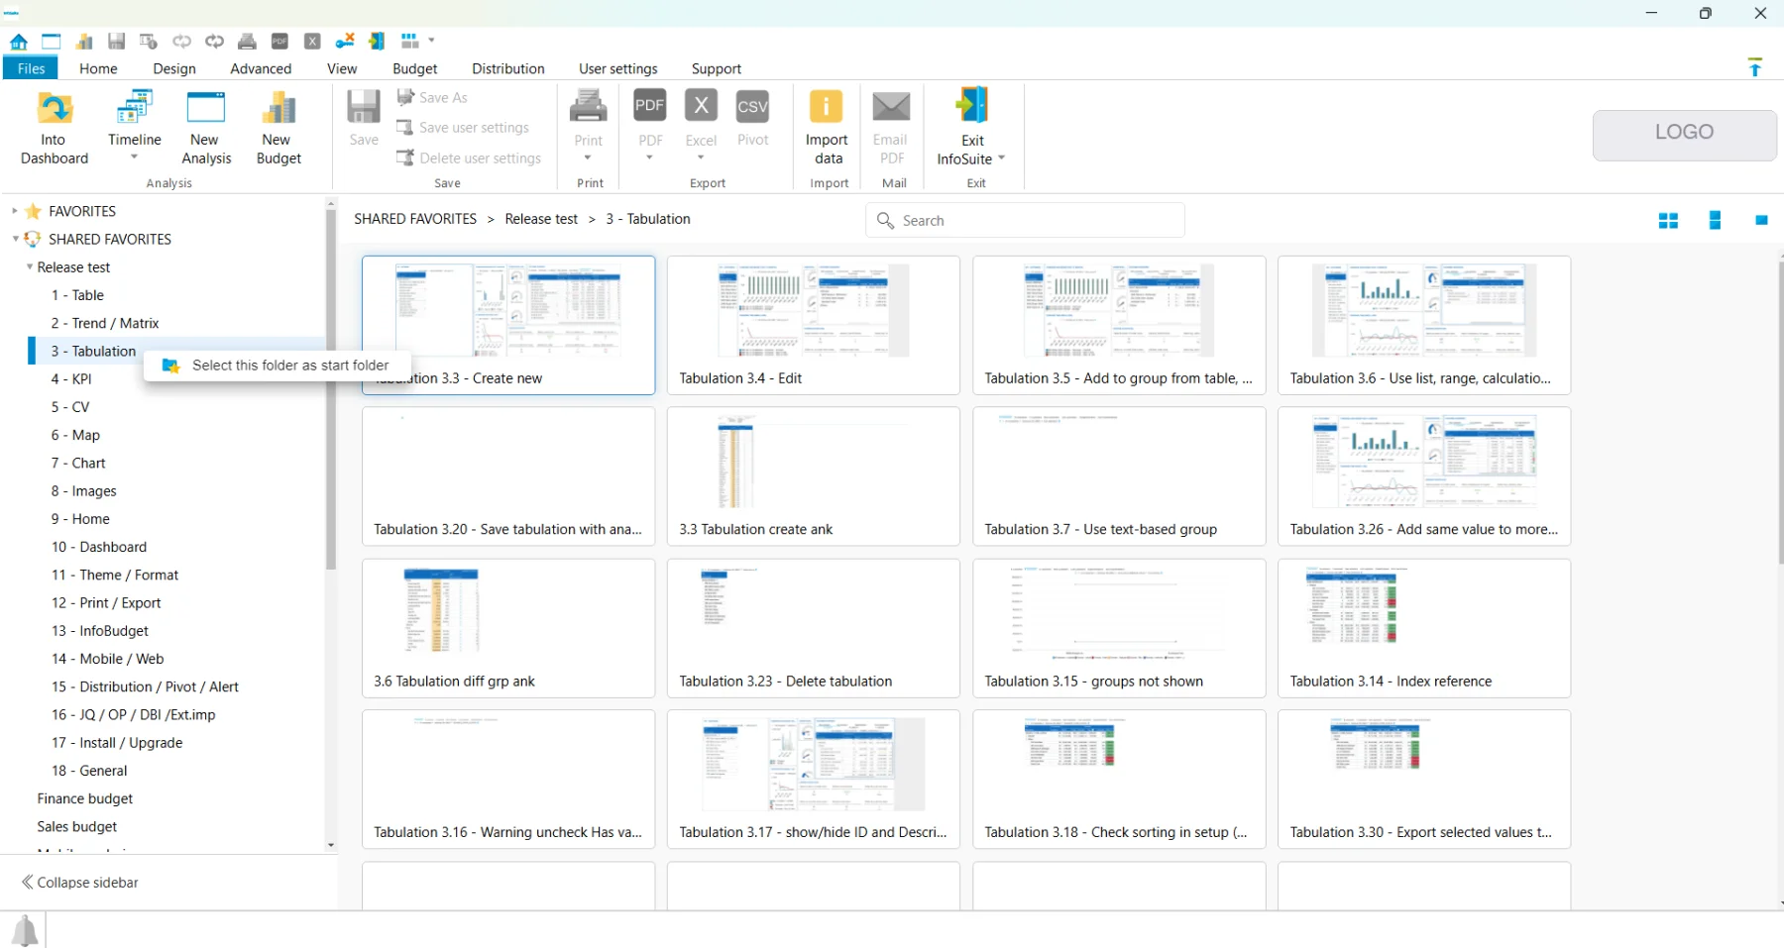Viewport: 1784px width, 948px height.
Task: Open the 'Tabulation 3.4 - Edit' thumbnail
Action: click(x=813, y=325)
